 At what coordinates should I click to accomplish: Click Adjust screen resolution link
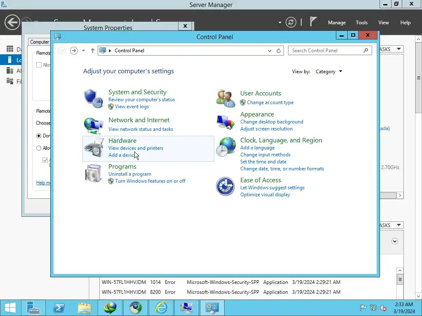point(267,129)
